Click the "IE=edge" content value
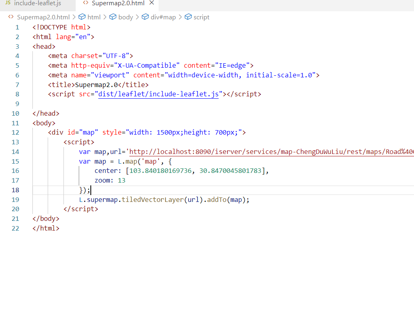The image size is (414, 322). [232, 65]
